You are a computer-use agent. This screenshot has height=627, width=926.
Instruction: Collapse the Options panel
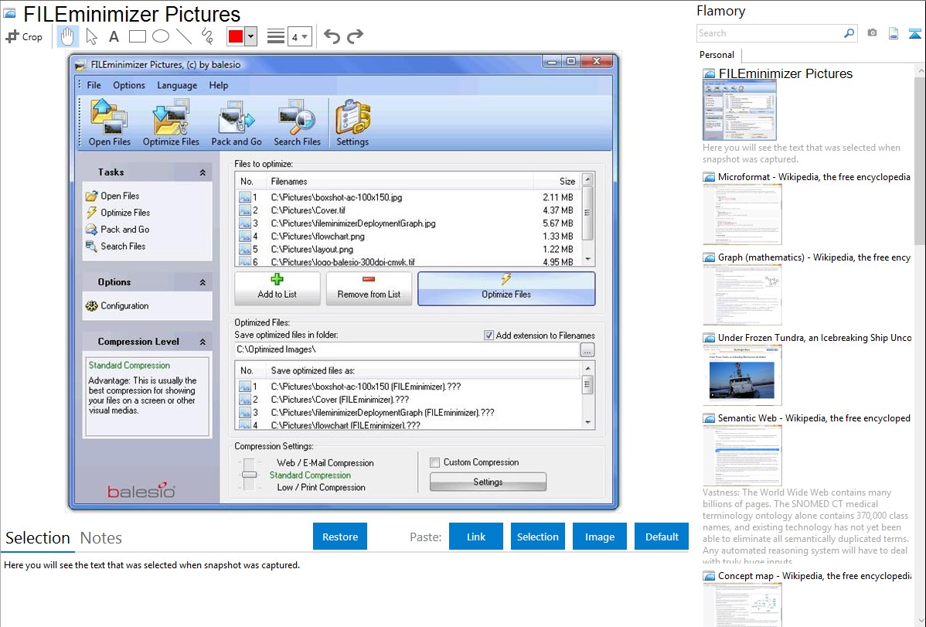[203, 282]
